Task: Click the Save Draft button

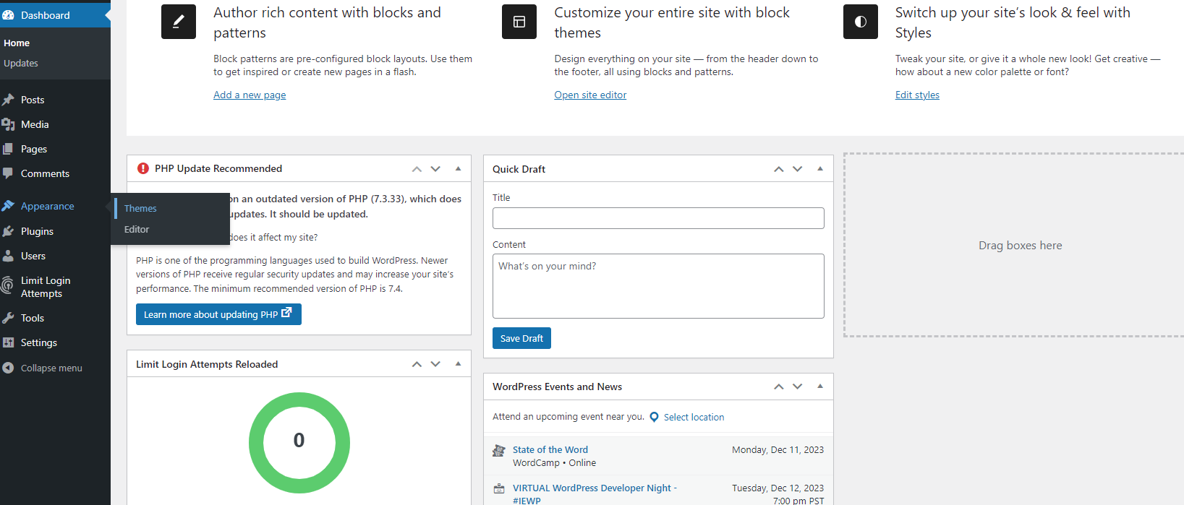Action: [x=521, y=338]
